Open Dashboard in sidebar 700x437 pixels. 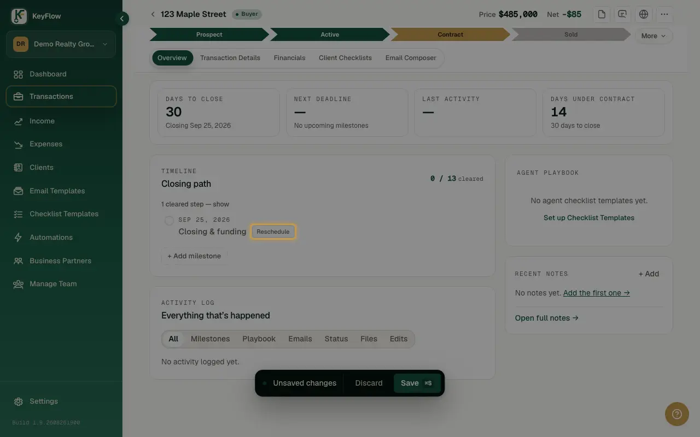click(x=61, y=74)
